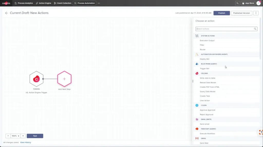Zoom out with the minus button
This screenshot has height=147, width=263.
pos(8,136)
